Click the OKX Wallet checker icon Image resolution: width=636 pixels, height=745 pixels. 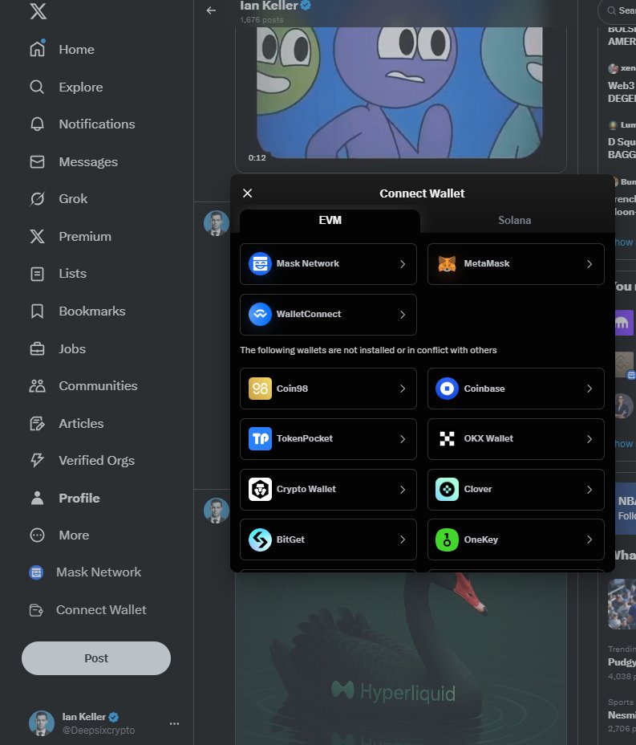pos(447,438)
